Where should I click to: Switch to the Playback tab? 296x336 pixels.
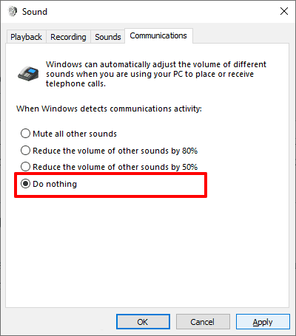point(26,37)
